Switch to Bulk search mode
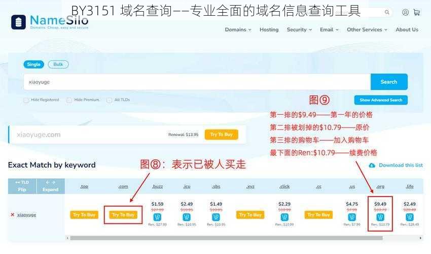The image size is (431, 254). (58, 65)
